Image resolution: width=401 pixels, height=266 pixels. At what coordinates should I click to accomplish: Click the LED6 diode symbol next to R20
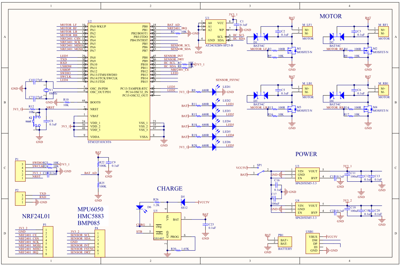pos(214,147)
